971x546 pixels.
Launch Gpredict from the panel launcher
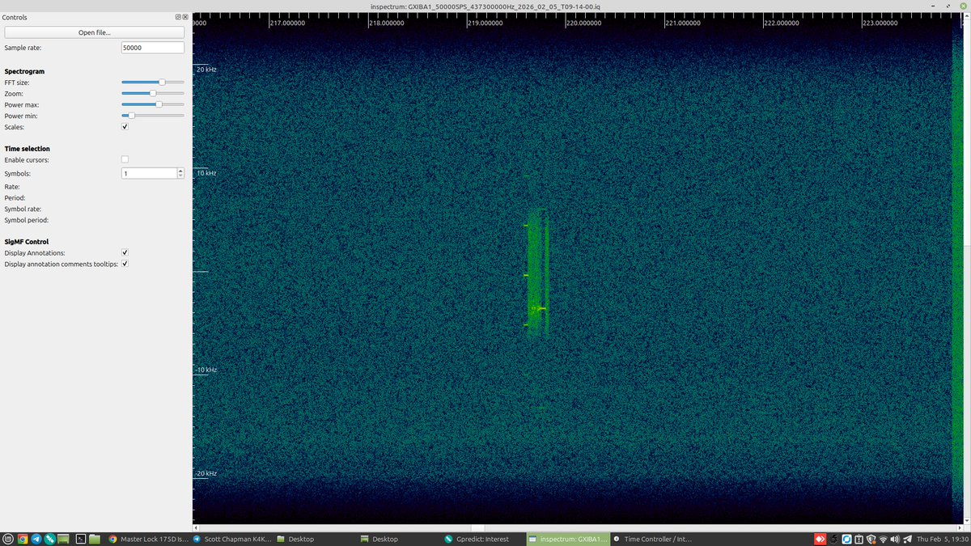49,539
